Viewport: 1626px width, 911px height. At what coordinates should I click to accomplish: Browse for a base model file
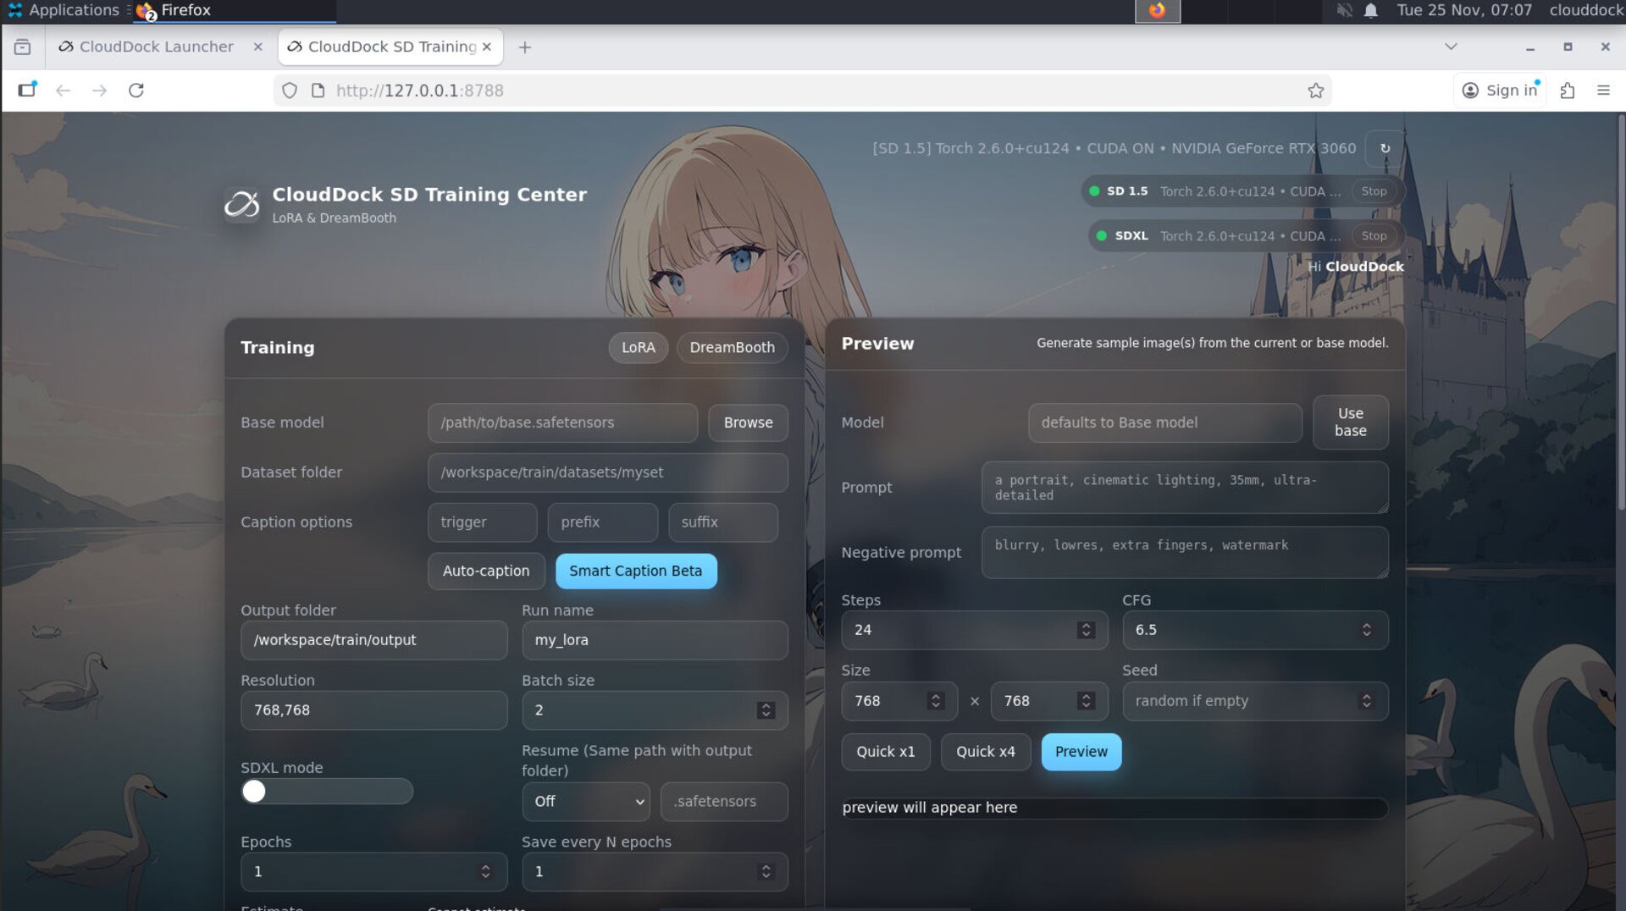pos(747,422)
